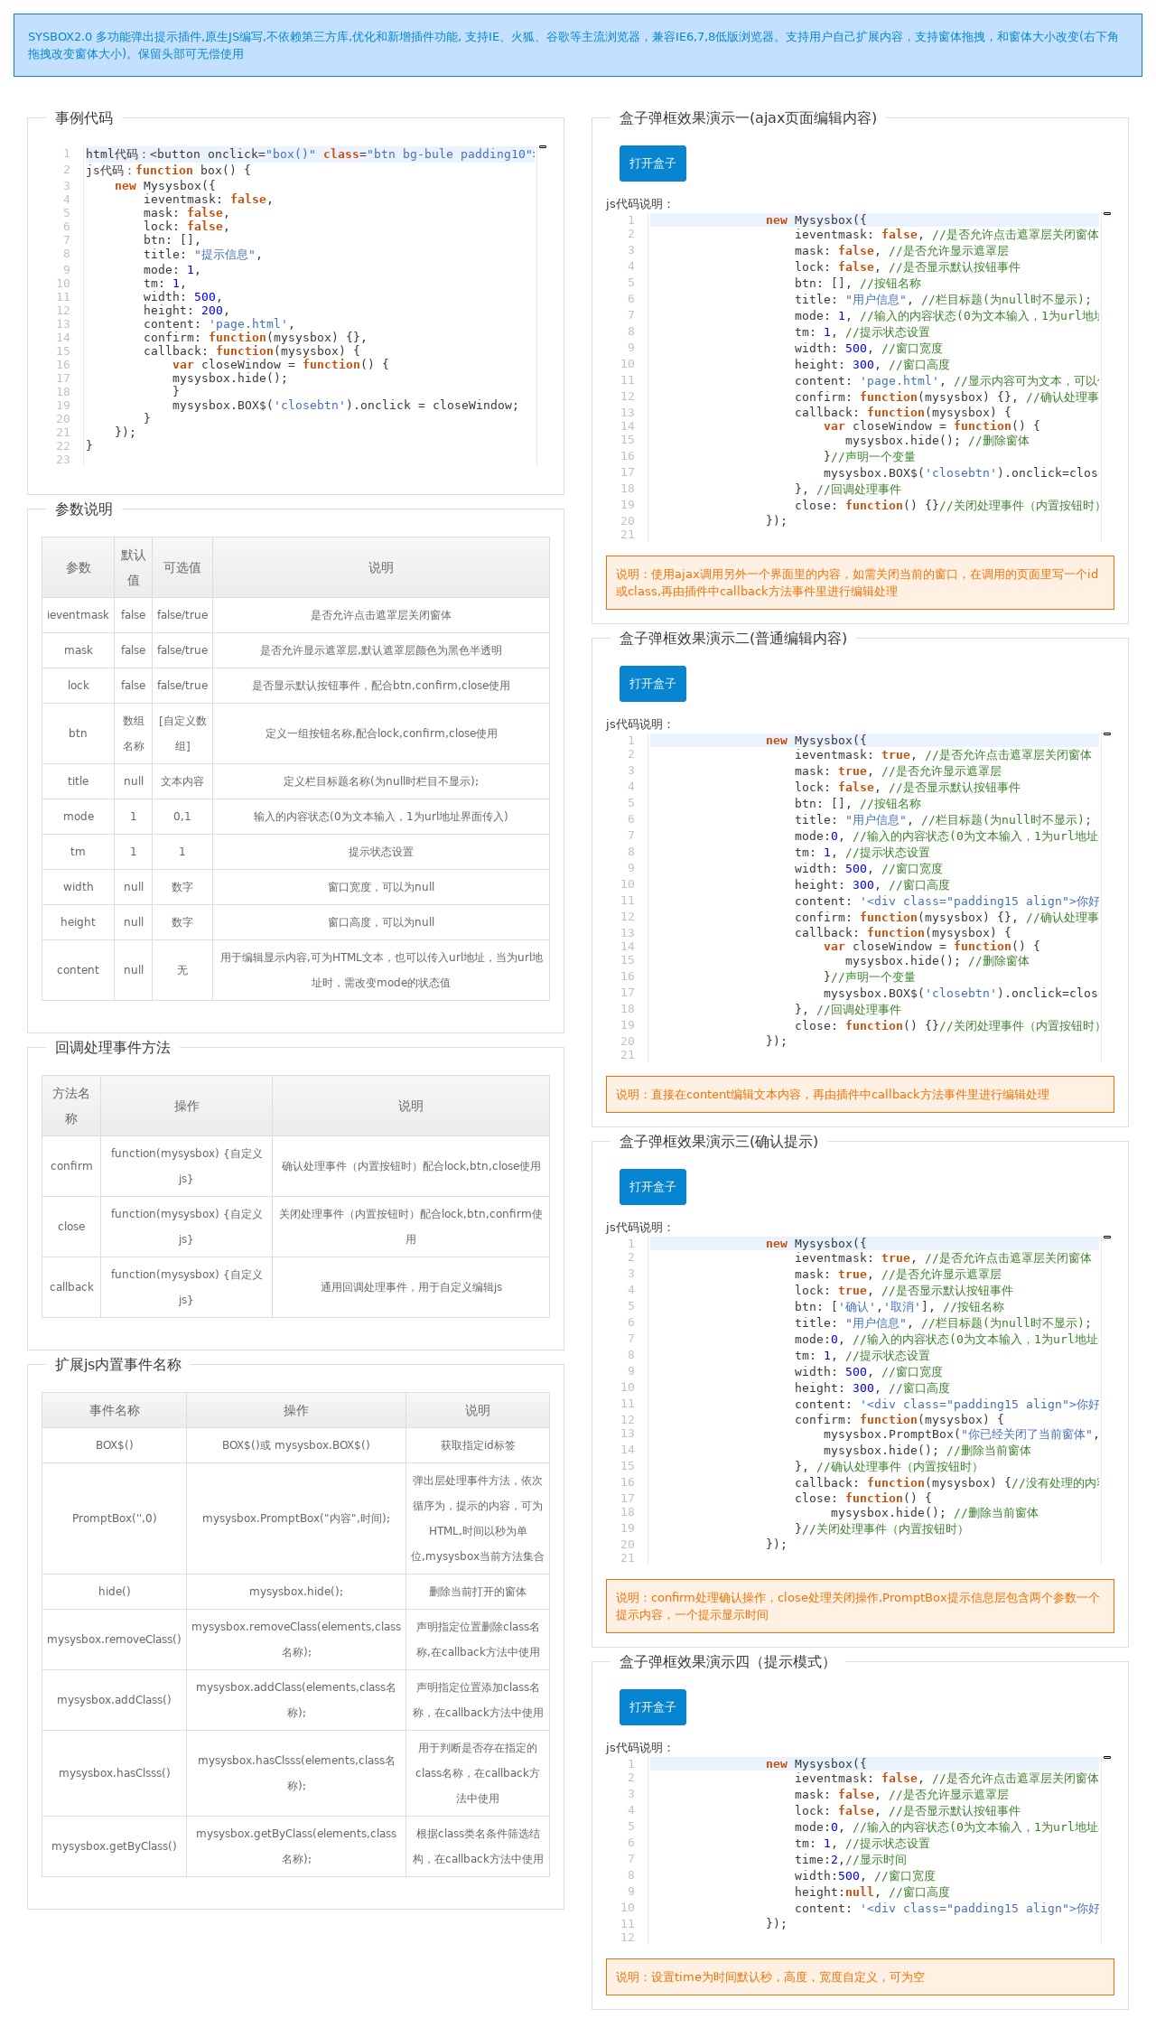Viewport: 1156px width, 2037px height.
Task: Click orange note 直接在content编辑文本内容
Action: pyautogui.click(x=860, y=1094)
